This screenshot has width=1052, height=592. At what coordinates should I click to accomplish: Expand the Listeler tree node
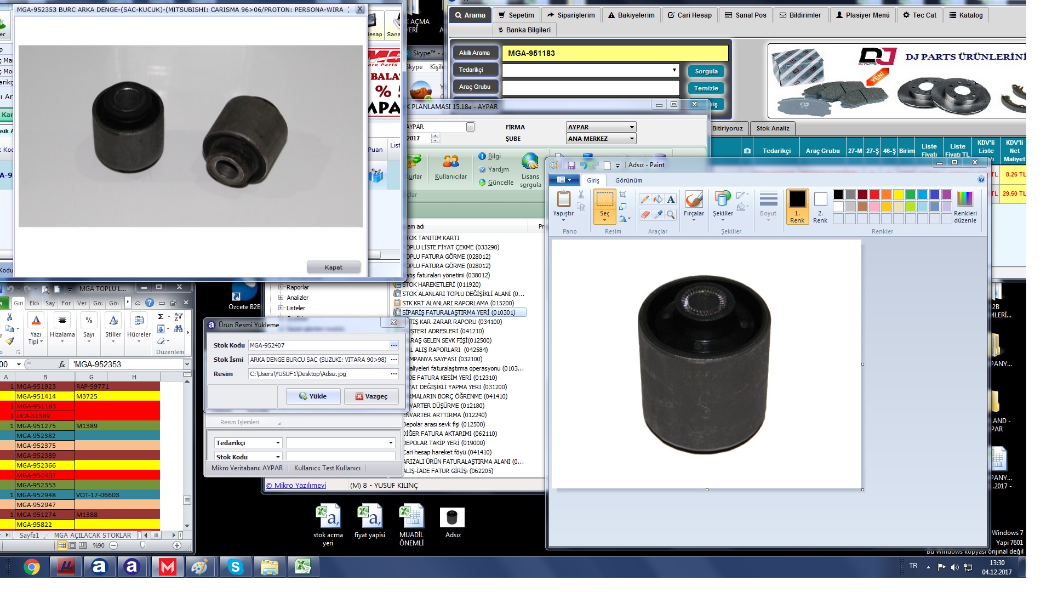click(x=281, y=308)
